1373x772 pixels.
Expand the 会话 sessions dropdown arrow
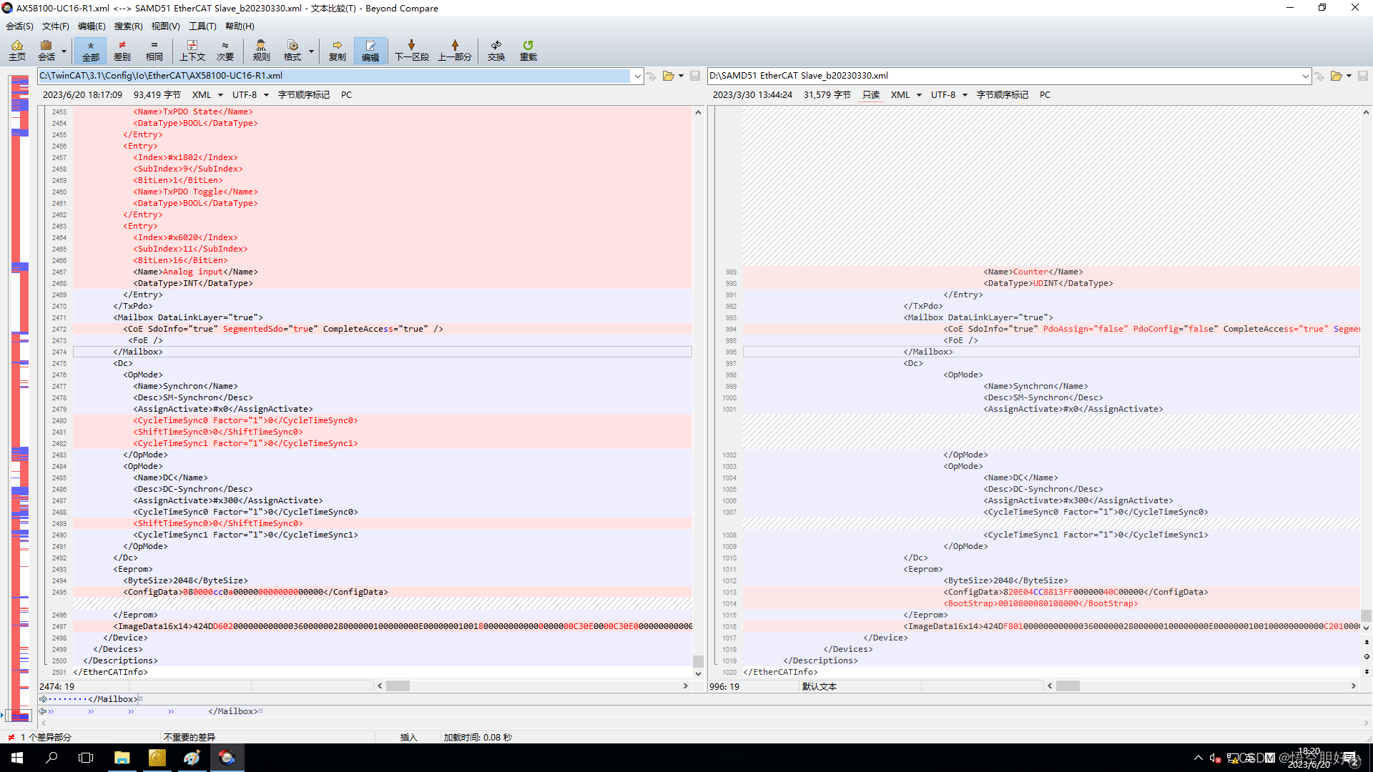coord(64,51)
